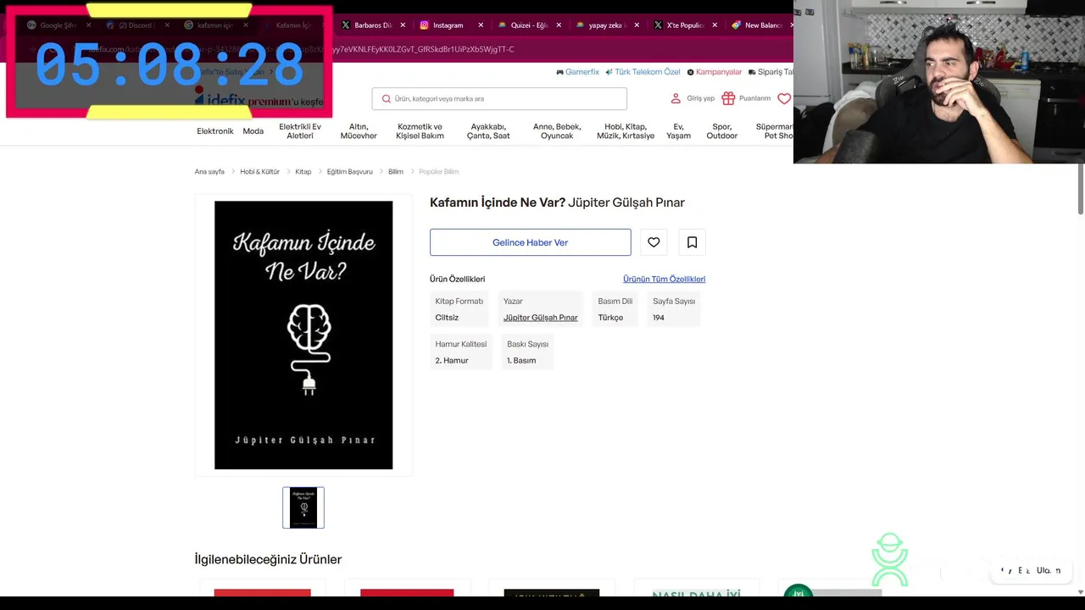Click the Gelince Haber Ver button
1085x610 pixels.
click(530, 242)
